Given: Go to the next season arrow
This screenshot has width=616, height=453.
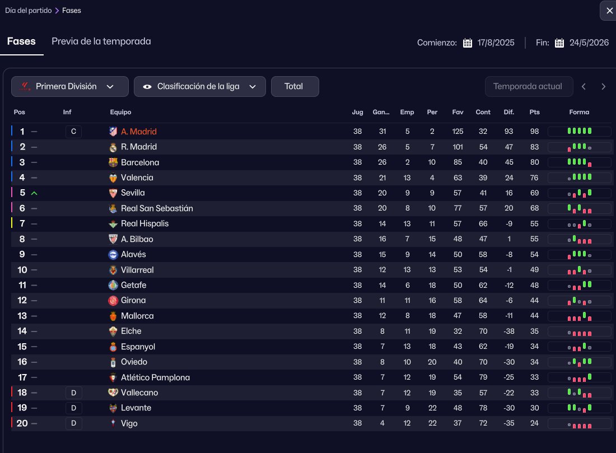Looking at the screenshot, I should [x=603, y=87].
